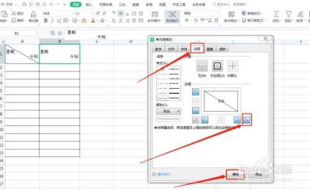
Task: Decrease font size with the A- icon
Action: pos(104,13)
